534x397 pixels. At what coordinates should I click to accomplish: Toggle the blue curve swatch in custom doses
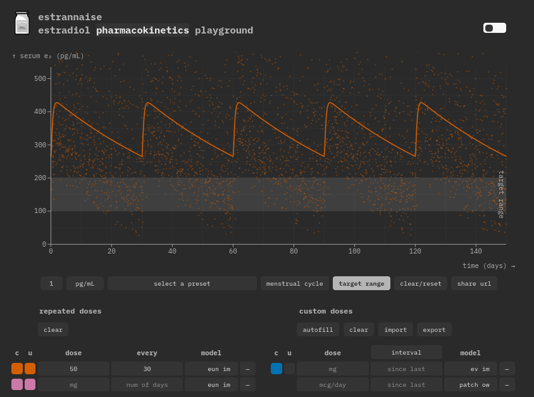click(x=276, y=369)
